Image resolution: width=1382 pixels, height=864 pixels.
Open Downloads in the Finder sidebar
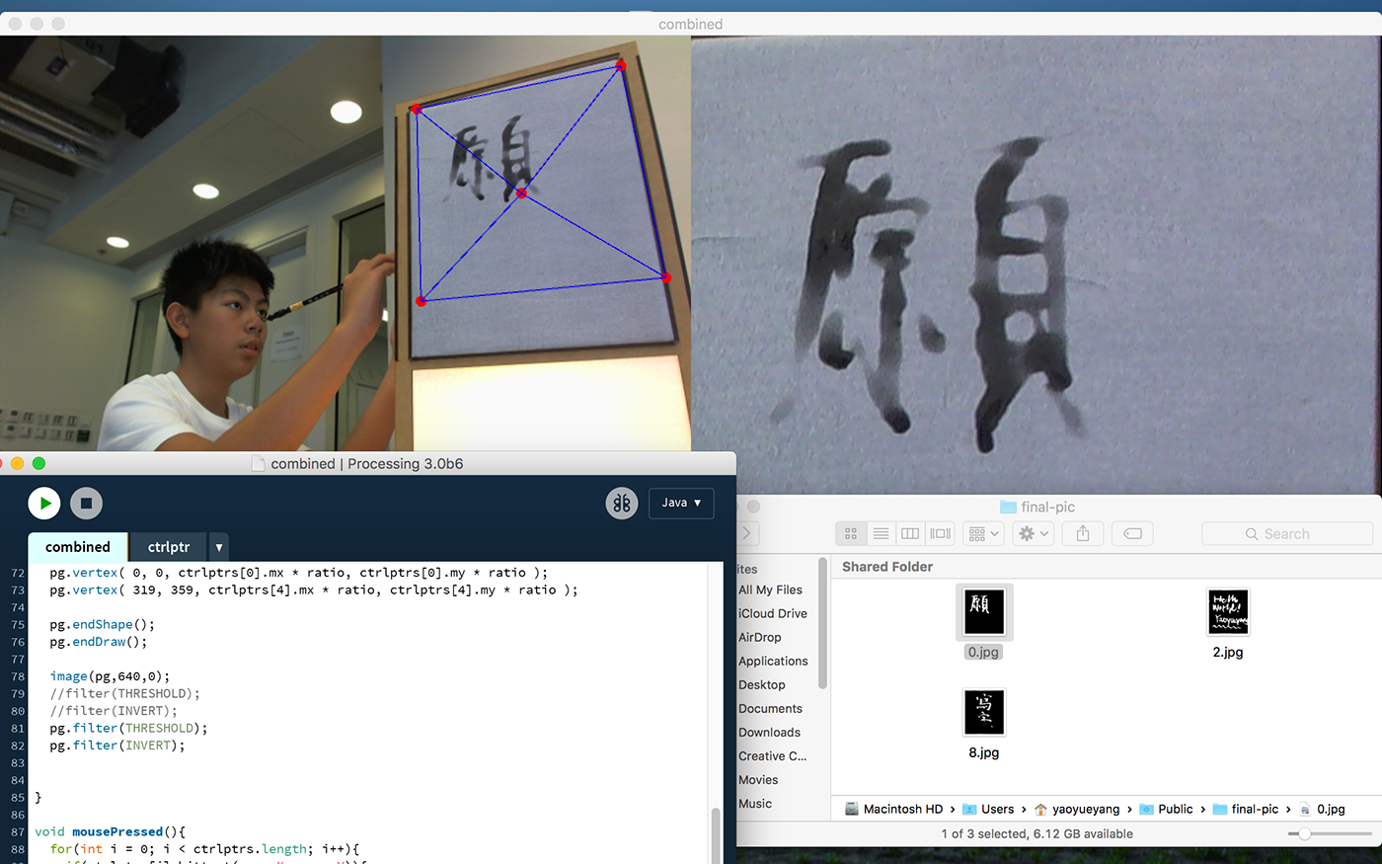(x=769, y=732)
